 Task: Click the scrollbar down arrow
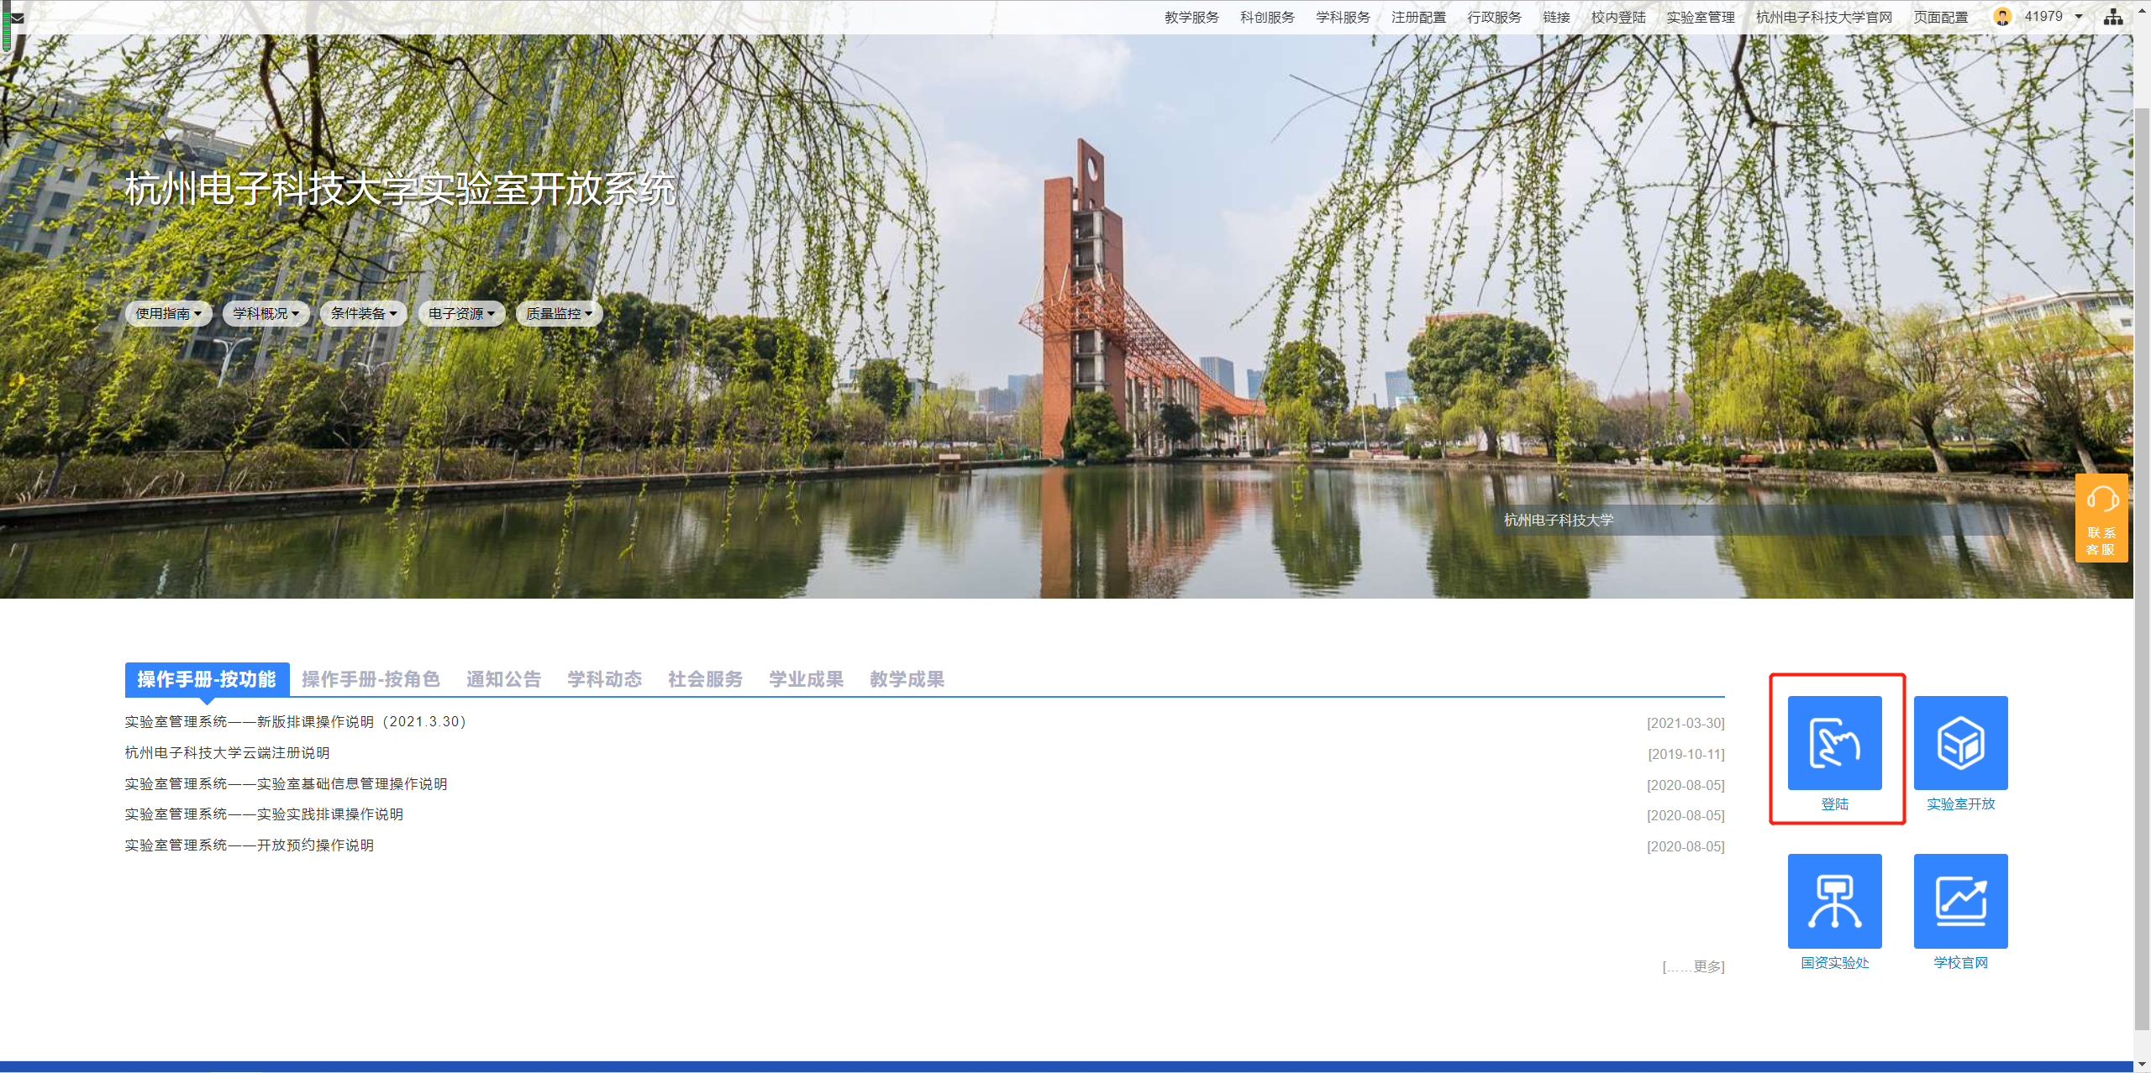click(2142, 1064)
